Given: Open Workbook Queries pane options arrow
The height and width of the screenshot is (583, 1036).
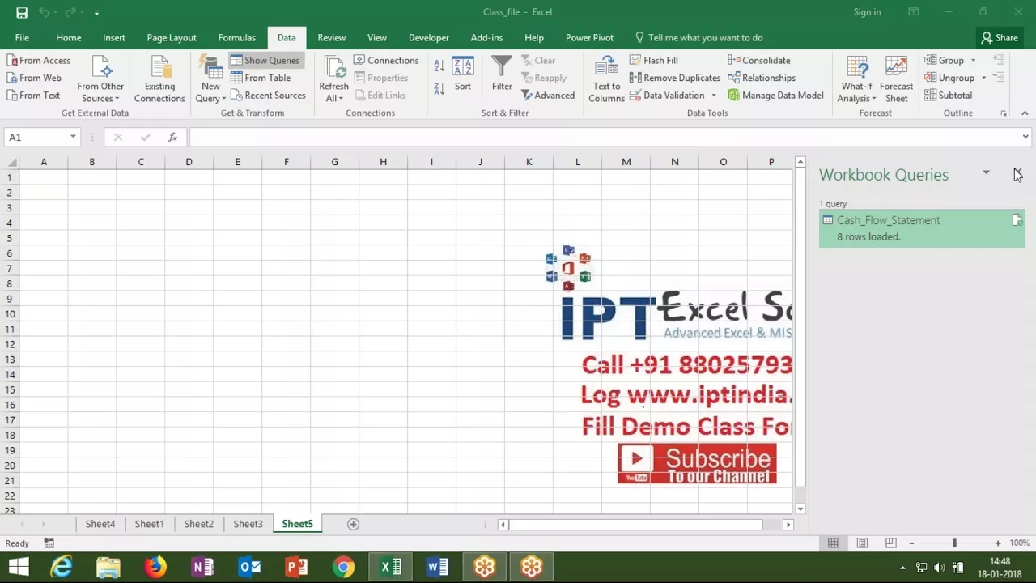Looking at the screenshot, I should click(x=986, y=172).
